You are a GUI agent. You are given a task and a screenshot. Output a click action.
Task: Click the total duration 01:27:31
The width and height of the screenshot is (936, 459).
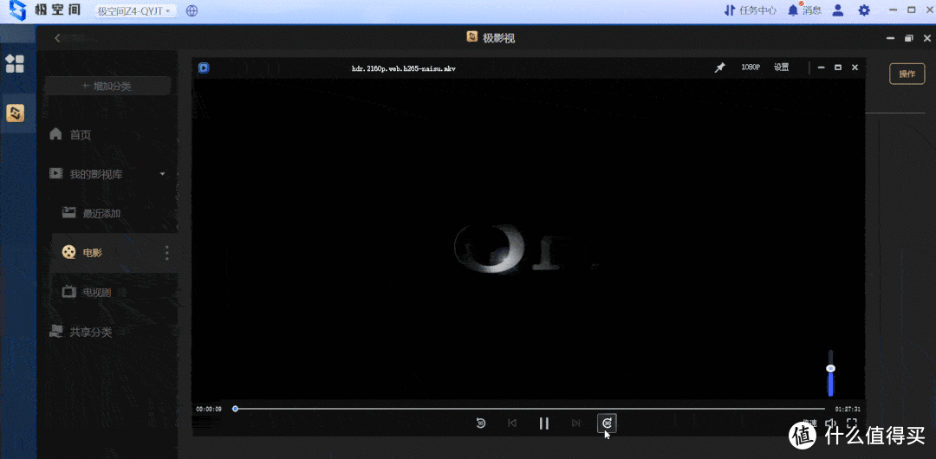coord(848,409)
